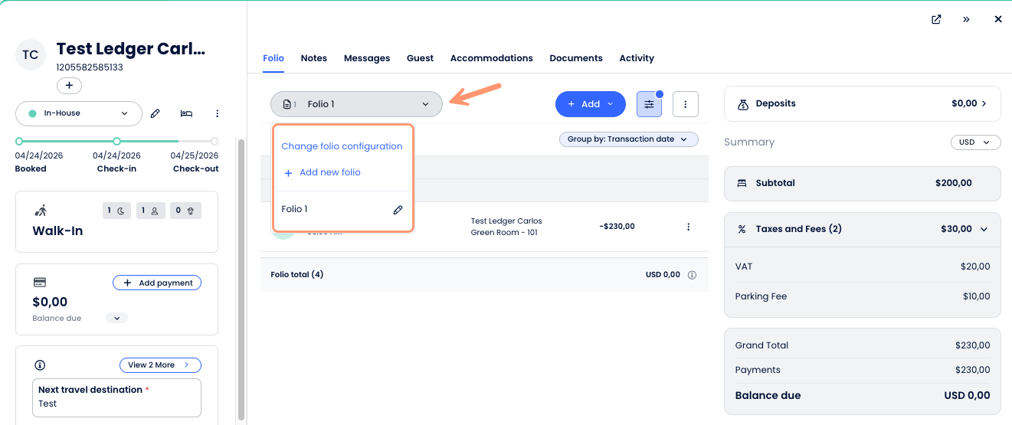Expand the Balance due chevron
1012x425 pixels.
(x=116, y=318)
